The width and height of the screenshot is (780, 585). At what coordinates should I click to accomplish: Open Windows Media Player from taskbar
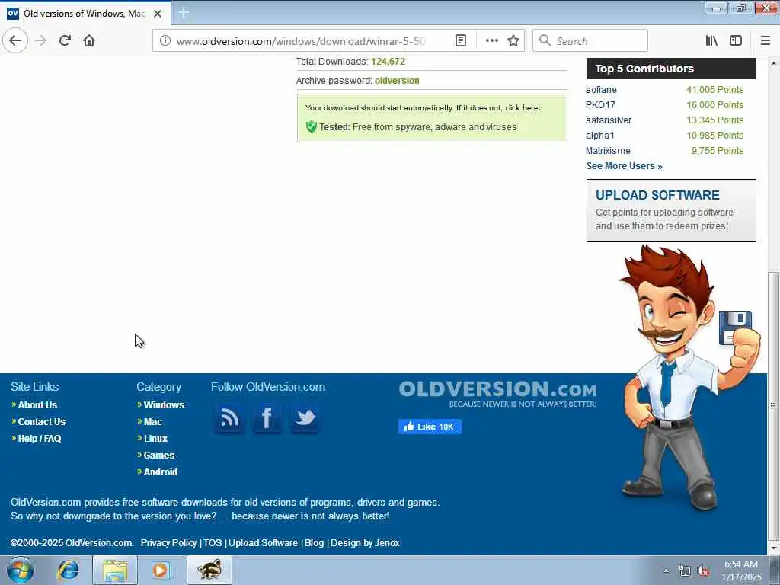click(160, 571)
